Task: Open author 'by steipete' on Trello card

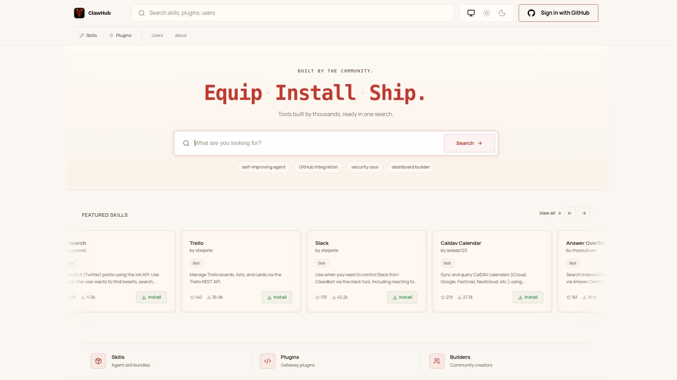Action: pyautogui.click(x=201, y=251)
